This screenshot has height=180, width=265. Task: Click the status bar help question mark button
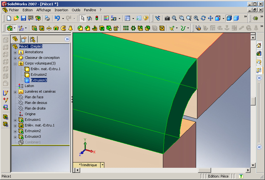point(241,176)
